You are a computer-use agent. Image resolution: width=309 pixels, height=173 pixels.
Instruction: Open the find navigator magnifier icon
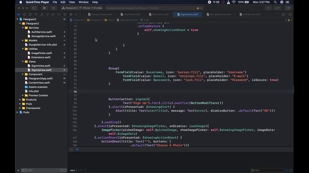36,14
